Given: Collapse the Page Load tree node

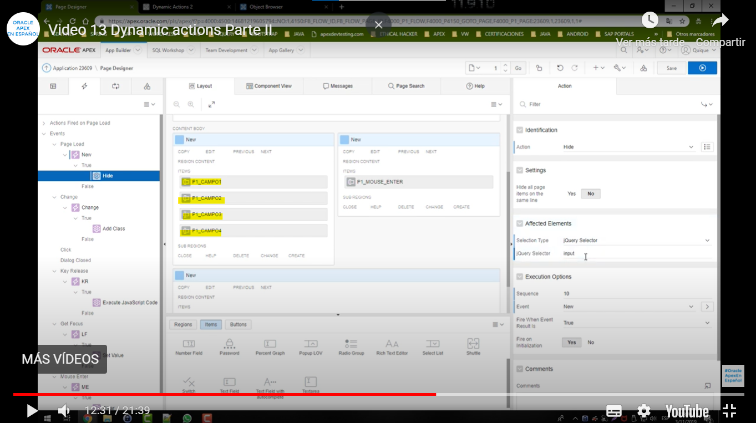Looking at the screenshot, I should (54, 144).
